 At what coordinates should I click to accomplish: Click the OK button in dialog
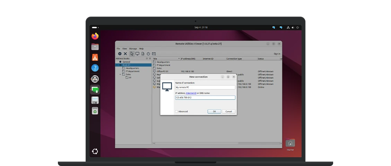coord(214,111)
